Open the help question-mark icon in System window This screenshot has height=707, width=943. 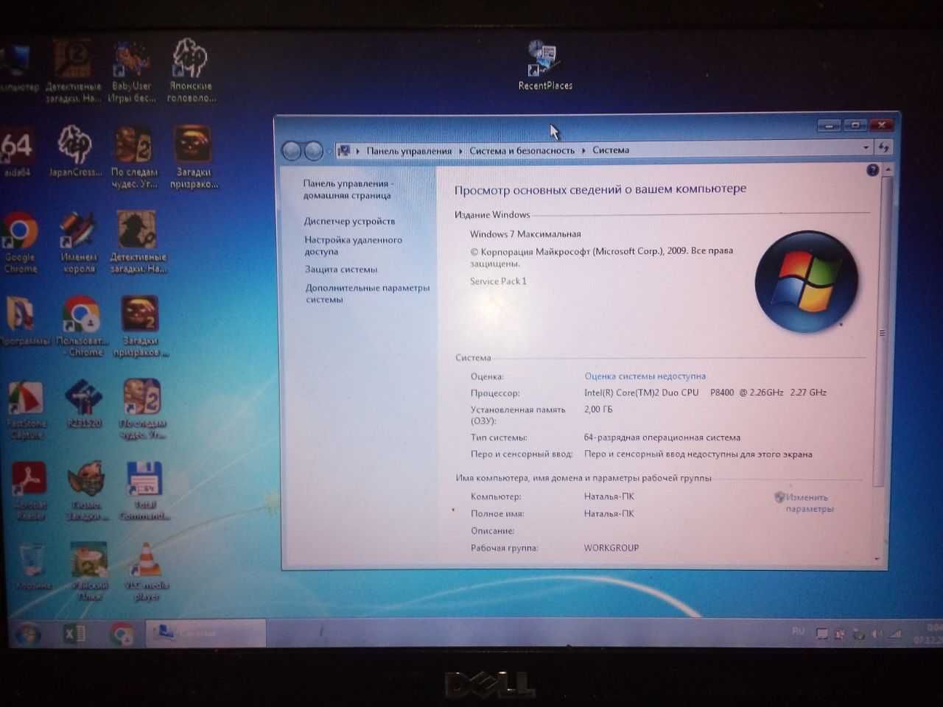coord(872,170)
